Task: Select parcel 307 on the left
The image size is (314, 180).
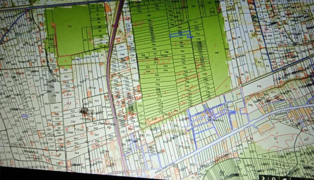Action: click(66, 77)
